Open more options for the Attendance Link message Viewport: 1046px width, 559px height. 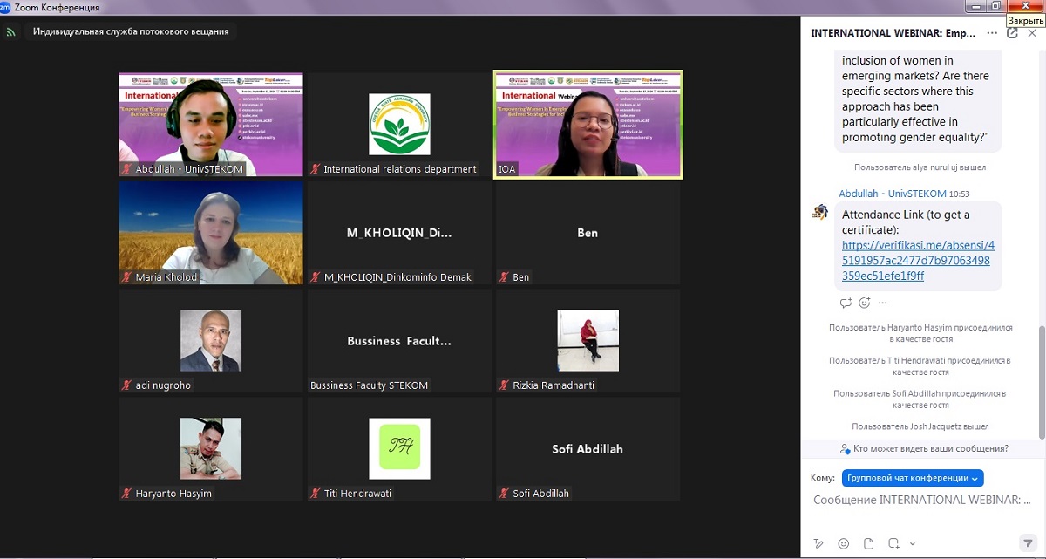(882, 303)
